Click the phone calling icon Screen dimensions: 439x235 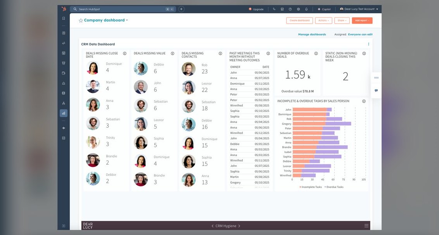coord(274,9)
